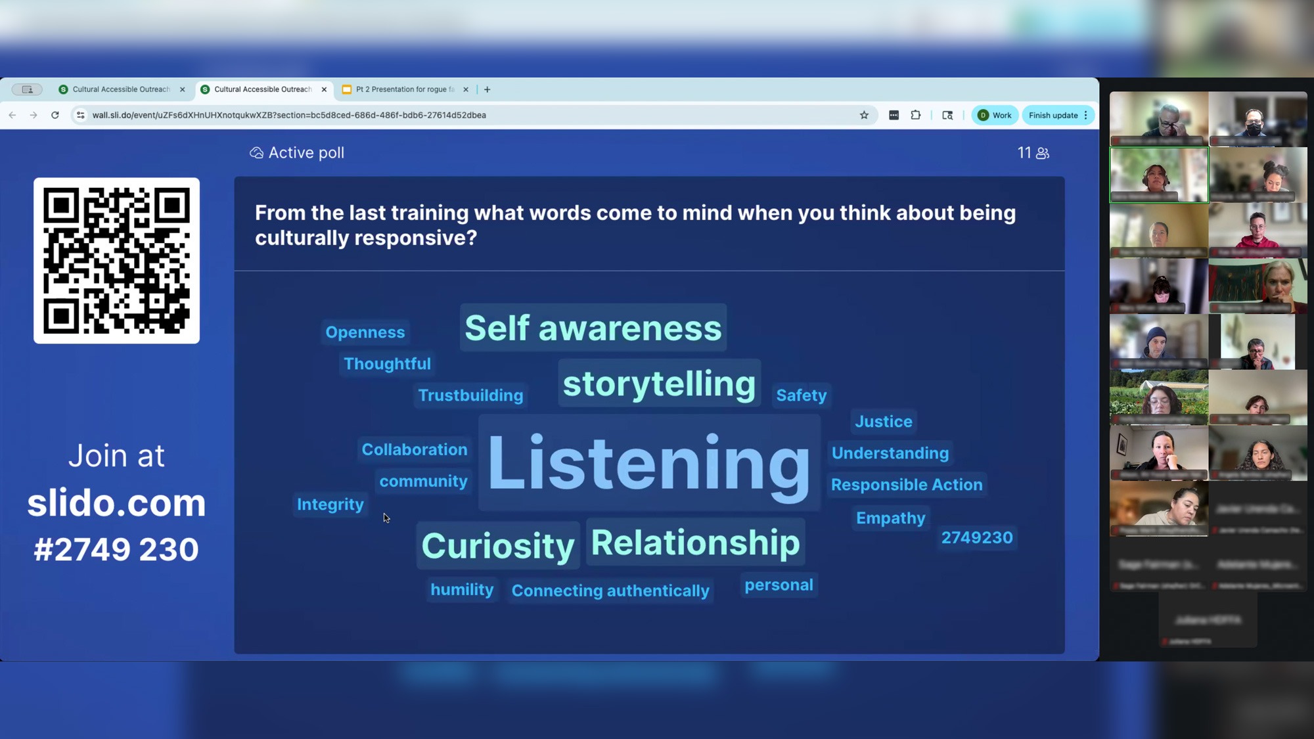Click the site information icon in address bar
This screenshot has height=739, width=1314.
tap(80, 115)
